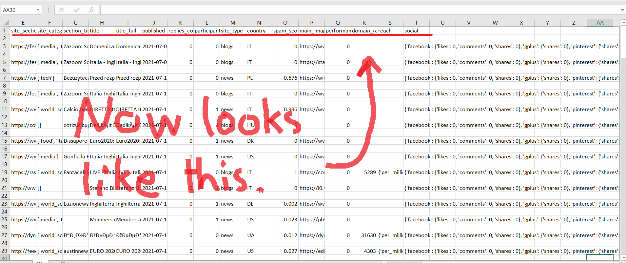Click vertical scrollbar up arrow
The width and height of the screenshot is (626, 263).
click(x=623, y=23)
